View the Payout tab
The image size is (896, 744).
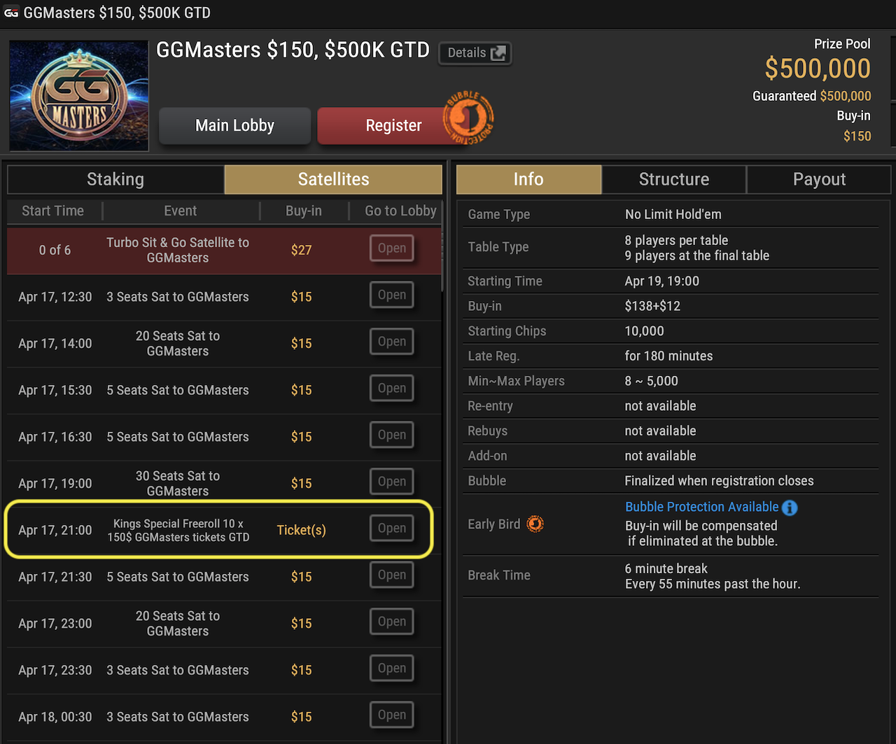(x=819, y=180)
